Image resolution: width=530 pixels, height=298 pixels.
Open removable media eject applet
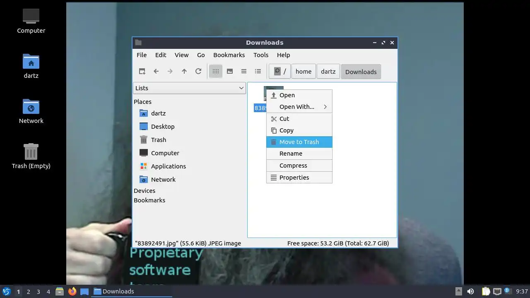coord(458,291)
